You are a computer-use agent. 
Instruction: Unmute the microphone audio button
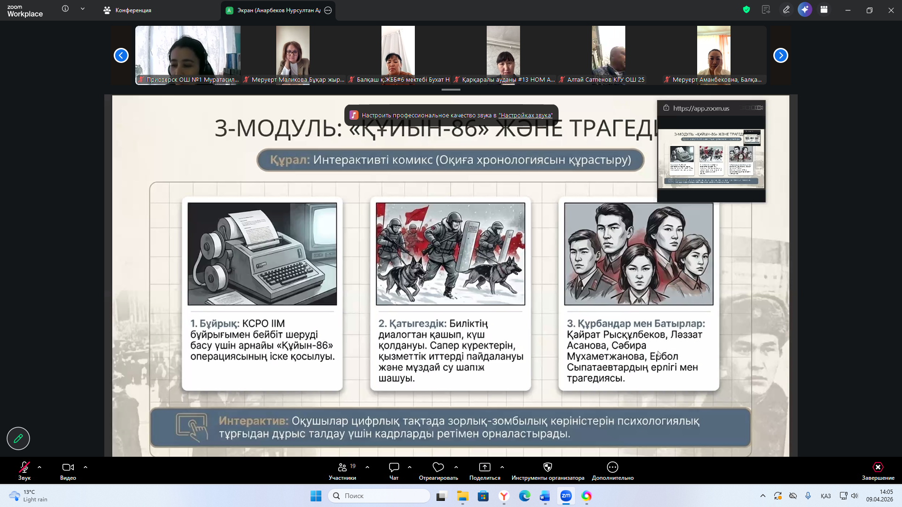24,467
